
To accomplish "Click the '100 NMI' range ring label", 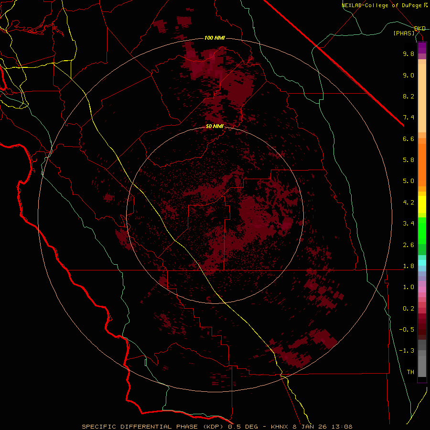I will [215, 38].
